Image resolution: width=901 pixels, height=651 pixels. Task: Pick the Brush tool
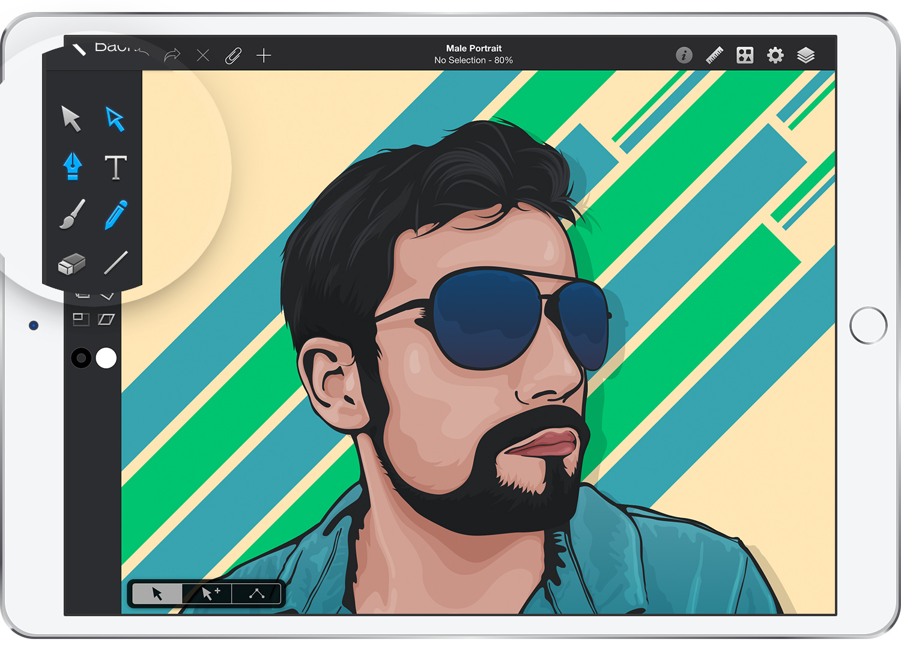click(x=72, y=214)
